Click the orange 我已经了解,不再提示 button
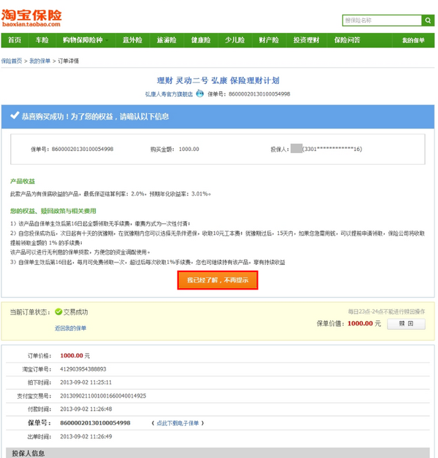The height and width of the screenshot is (458, 438). (218, 280)
